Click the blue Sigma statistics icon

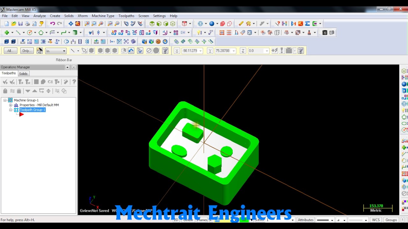pos(307,24)
